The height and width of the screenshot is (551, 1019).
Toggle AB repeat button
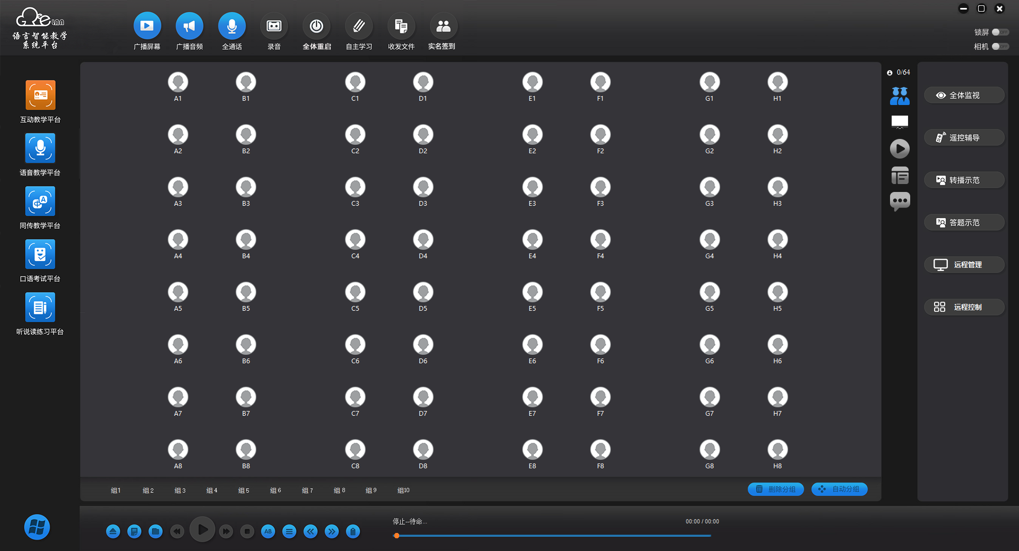coord(268,531)
